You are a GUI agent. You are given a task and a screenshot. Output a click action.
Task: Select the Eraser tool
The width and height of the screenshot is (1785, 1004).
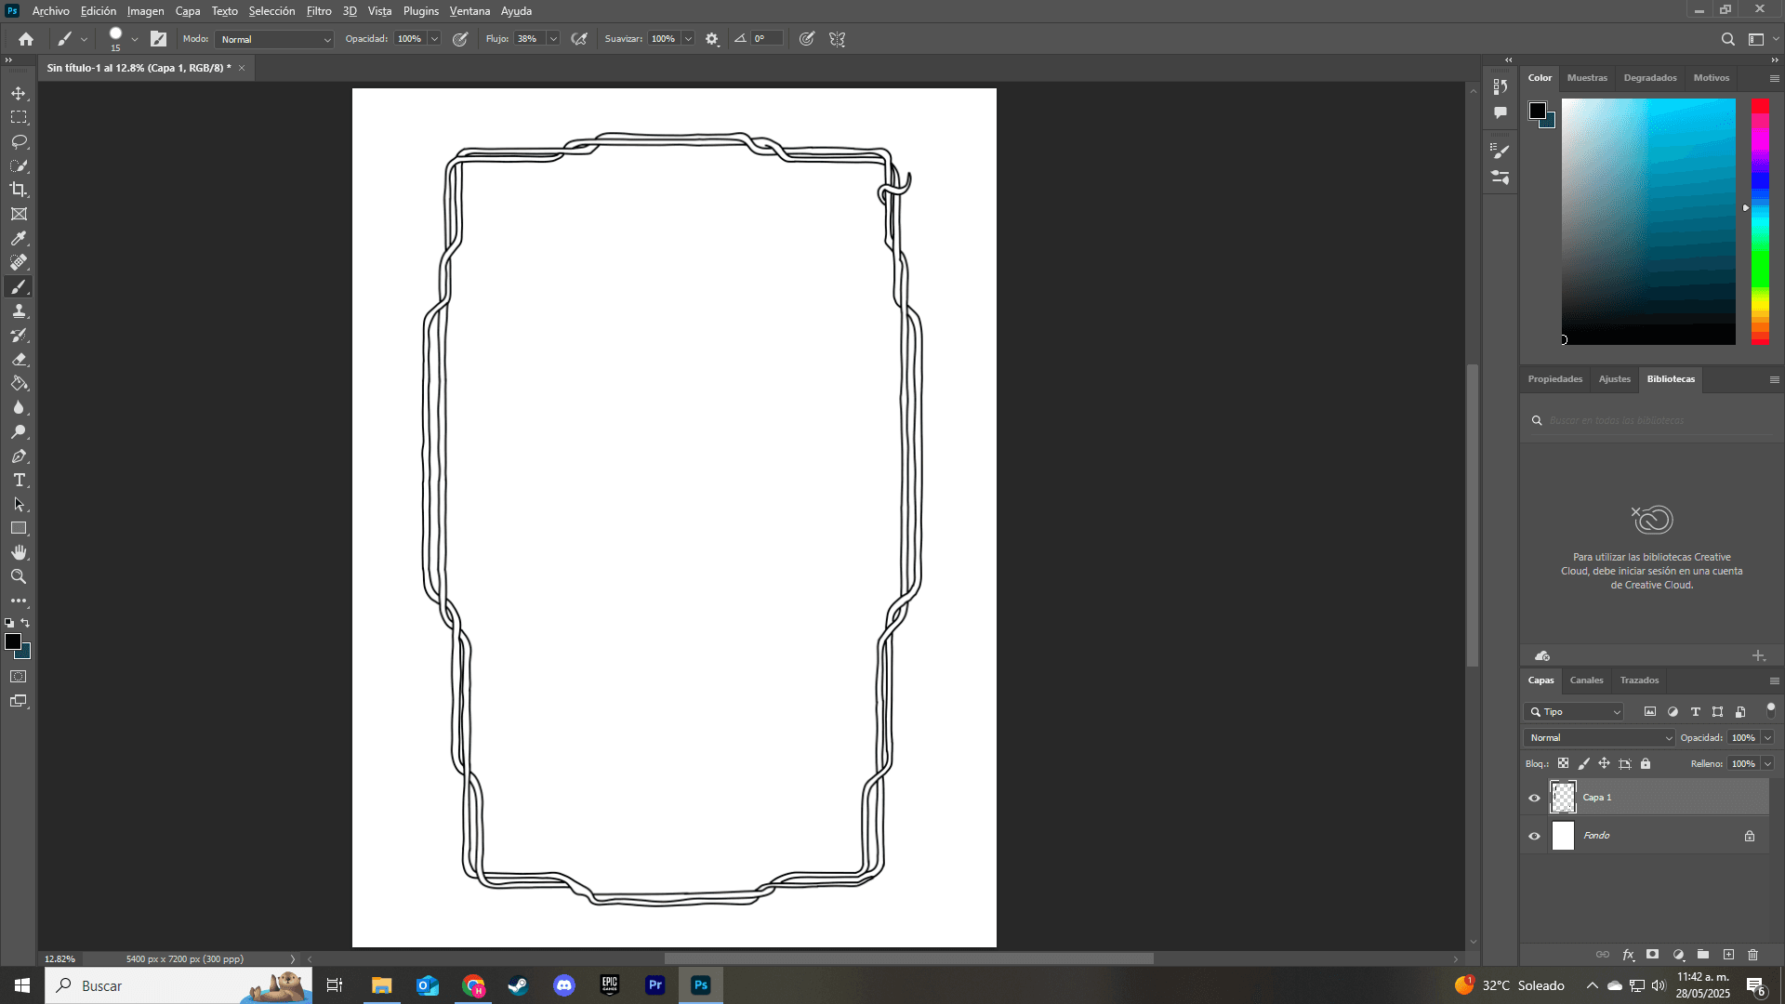click(x=19, y=360)
